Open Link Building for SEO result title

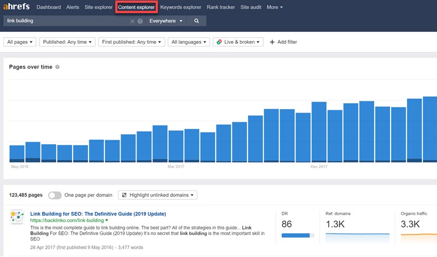coord(98,214)
